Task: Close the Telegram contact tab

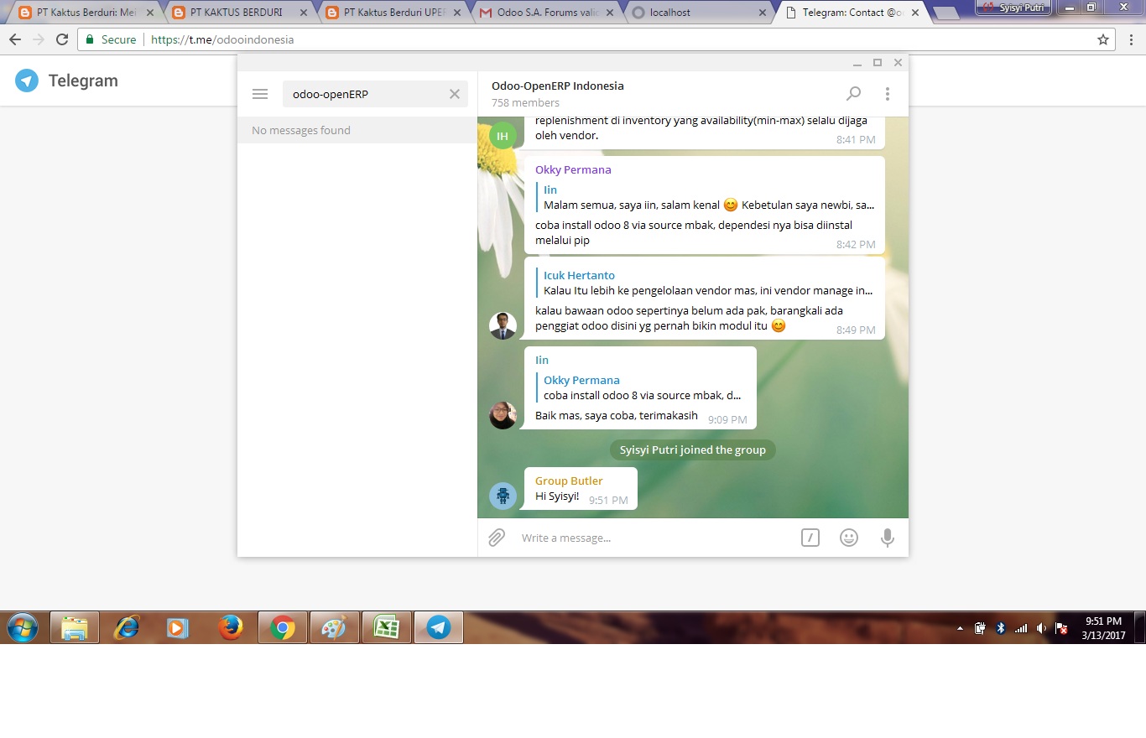Action: coord(915,13)
